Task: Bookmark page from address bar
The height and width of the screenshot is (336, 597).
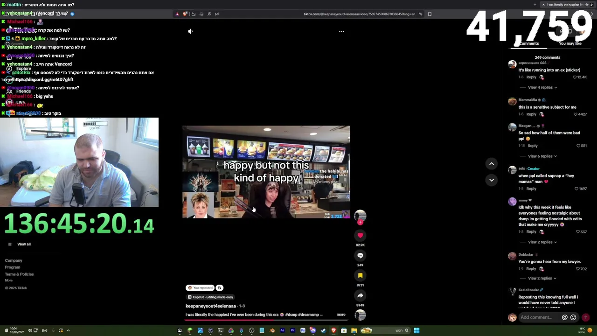Action: [x=430, y=14]
